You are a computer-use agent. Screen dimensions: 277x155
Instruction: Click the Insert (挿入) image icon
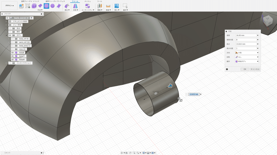116,6
